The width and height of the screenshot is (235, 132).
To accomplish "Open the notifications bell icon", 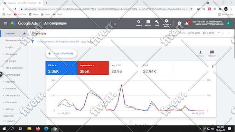I will 187,23.
